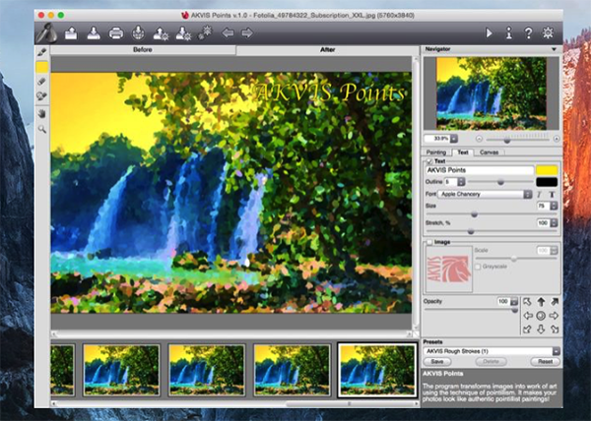
Task: Load presets with the import presets icon
Action: click(x=161, y=33)
